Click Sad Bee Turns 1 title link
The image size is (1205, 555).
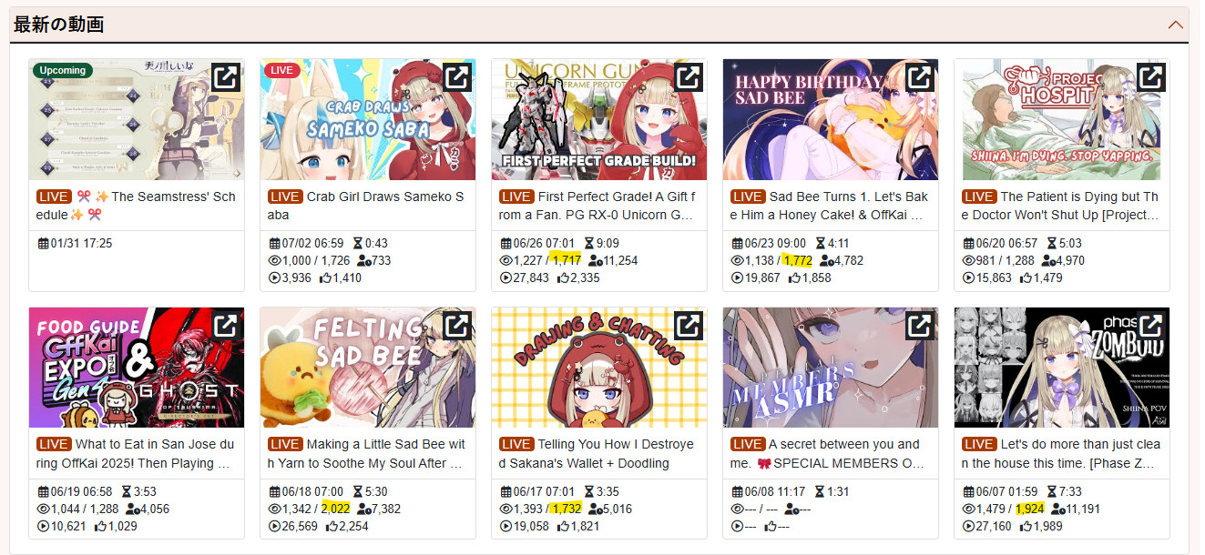click(847, 206)
